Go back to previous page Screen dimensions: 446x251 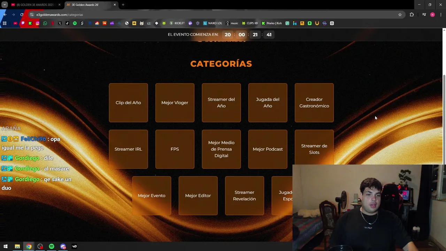(x=5, y=15)
